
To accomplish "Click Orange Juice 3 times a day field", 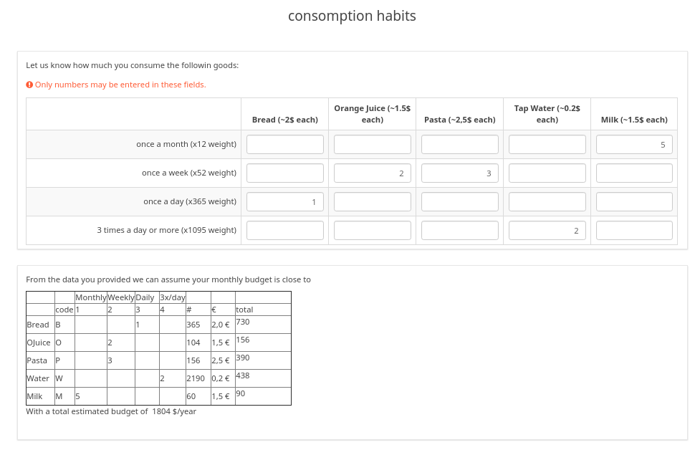I will coord(373,230).
